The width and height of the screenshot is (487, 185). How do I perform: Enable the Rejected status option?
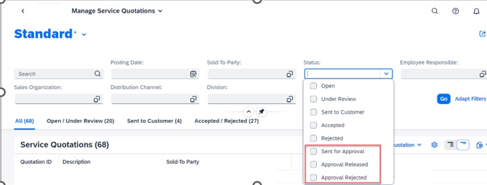click(313, 138)
